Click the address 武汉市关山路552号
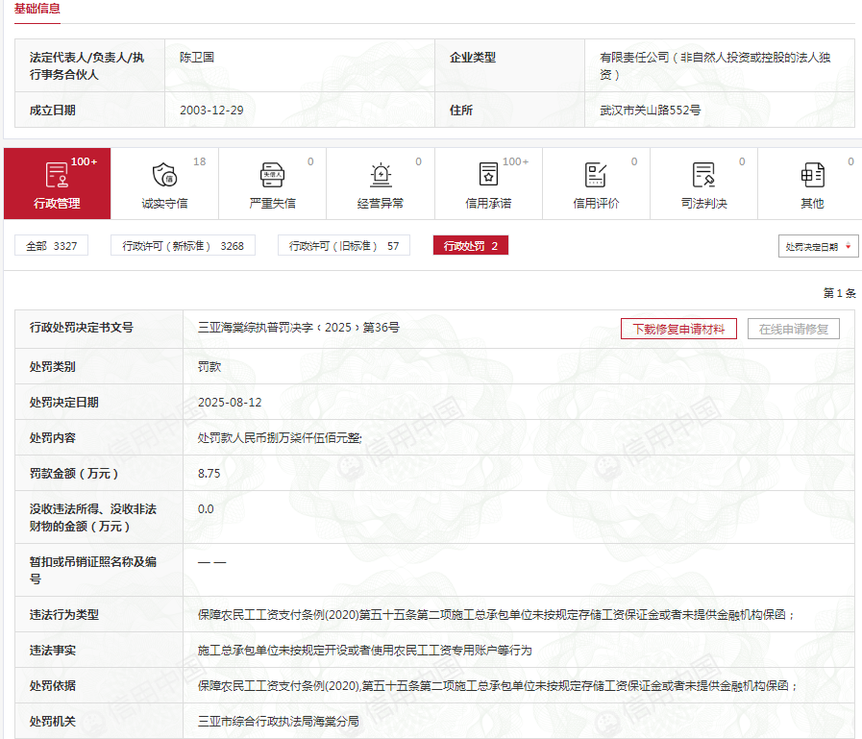The image size is (862, 739). [x=650, y=110]
